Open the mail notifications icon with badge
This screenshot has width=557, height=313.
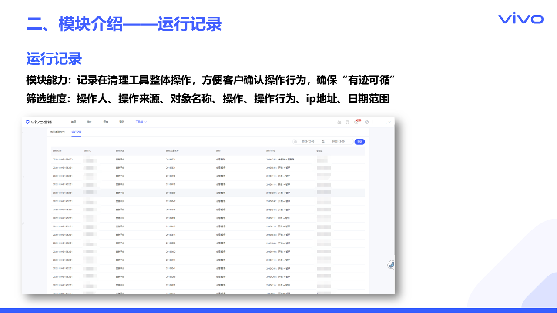pos(356,122)
